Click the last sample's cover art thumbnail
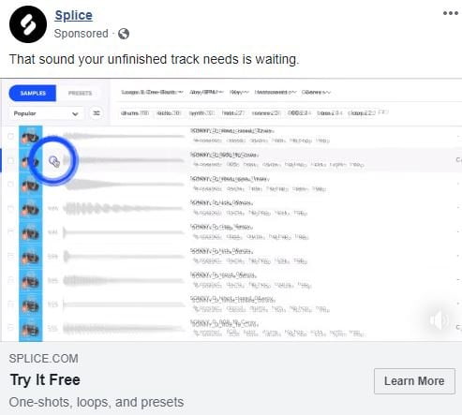Screen dimensions: 462x415 30,331
